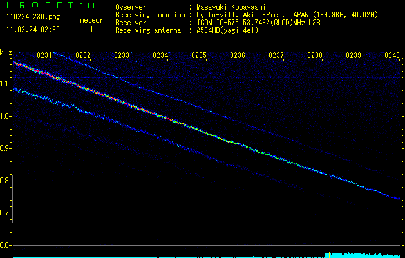The image size is (405, 258).
Task: Click the 0240 time marker
Action: (x=392, y=55)
